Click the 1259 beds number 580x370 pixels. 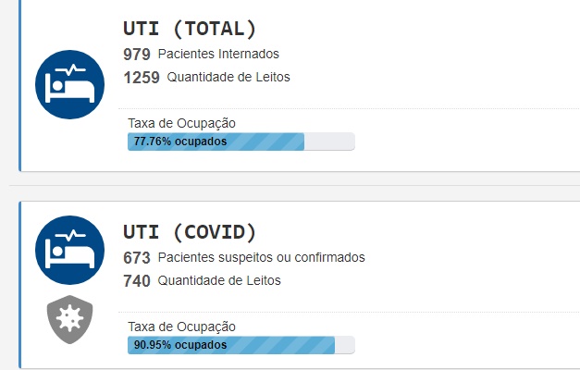coord(142,78)
